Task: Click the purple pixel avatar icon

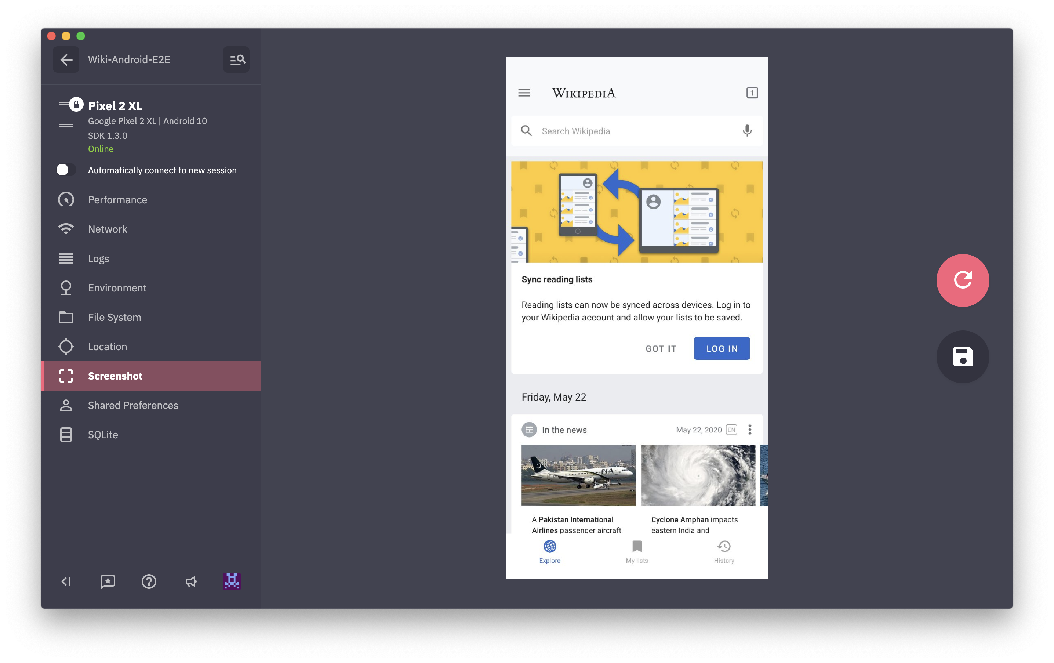Action: pyautogui.click(x=232, y=582)
